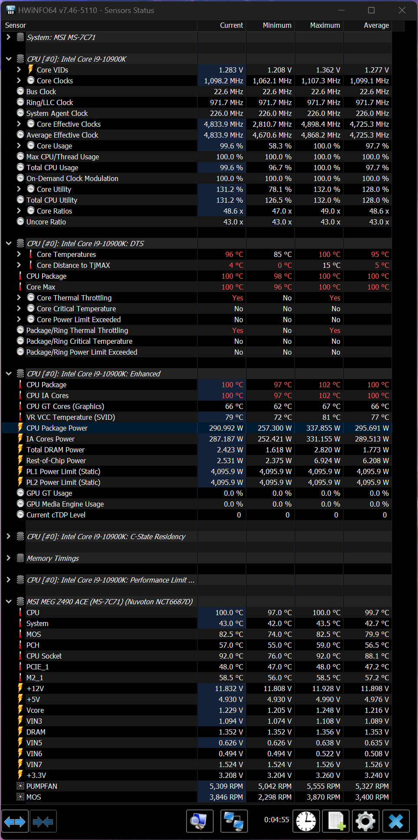Expand the Core Thermal Throttling row
The image size is (418, 840).
(19, 297)
